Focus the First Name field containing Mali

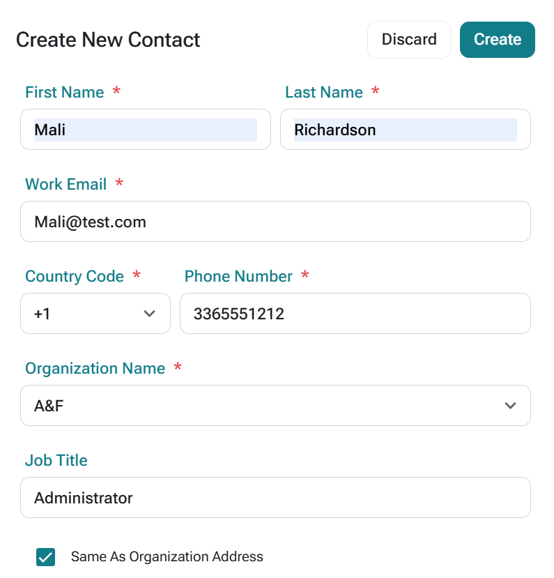(x=145, y=130)
